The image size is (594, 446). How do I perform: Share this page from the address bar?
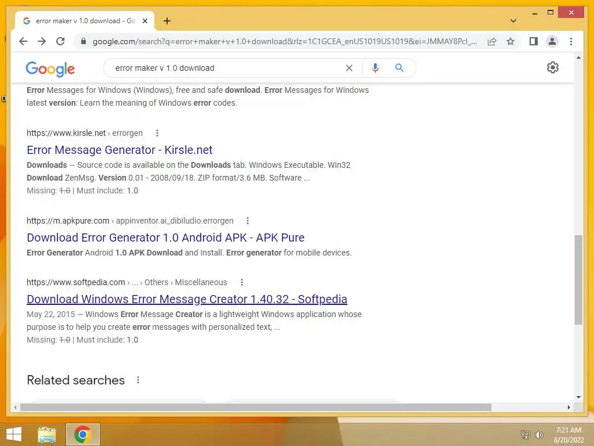(x=492, y=41)
